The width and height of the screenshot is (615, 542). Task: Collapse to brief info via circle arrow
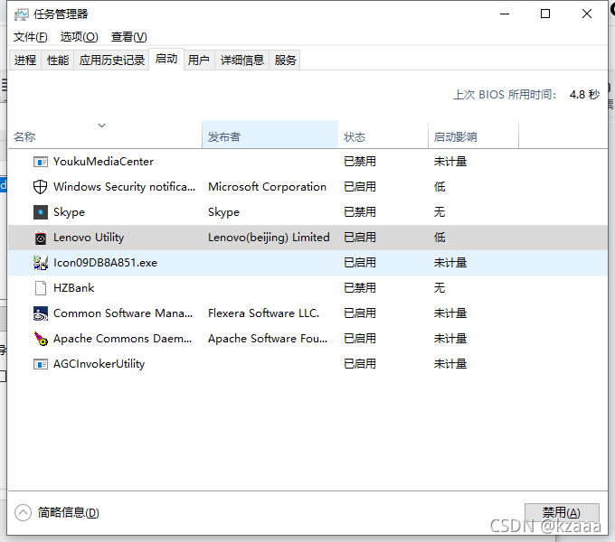(23, 512)
